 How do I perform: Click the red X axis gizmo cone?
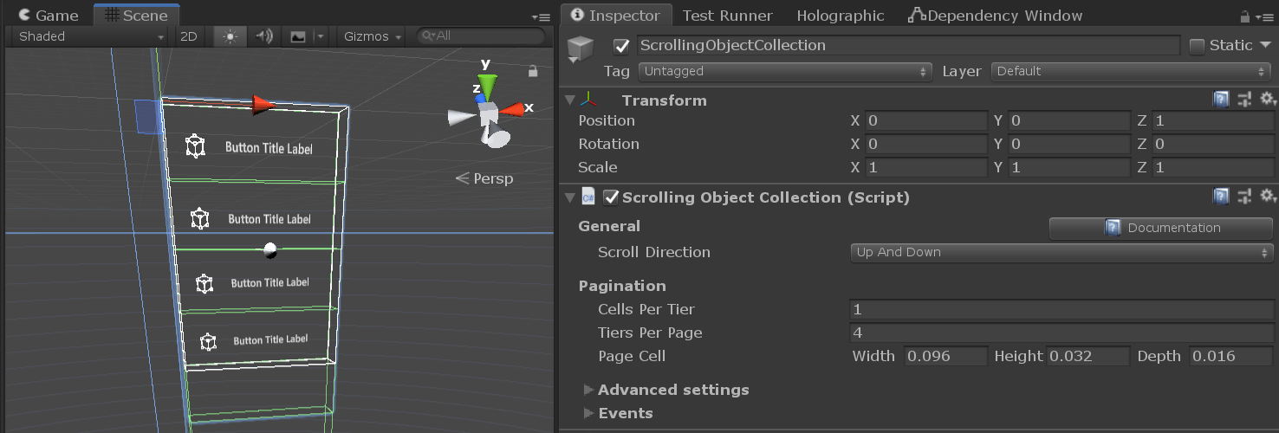click(512, 109)
